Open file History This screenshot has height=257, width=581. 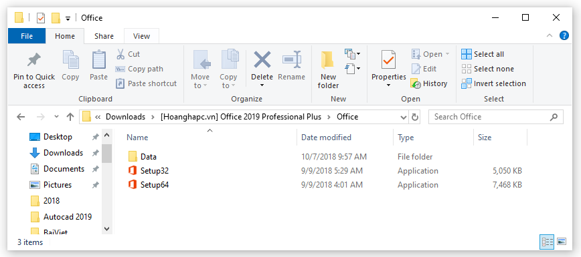click(x=429, y=83)
